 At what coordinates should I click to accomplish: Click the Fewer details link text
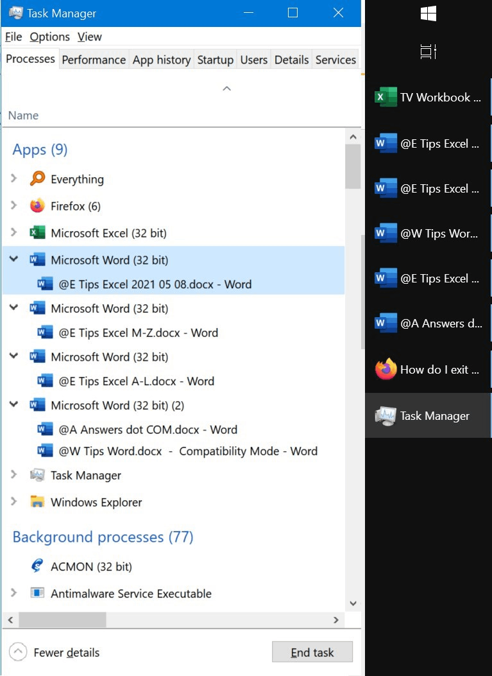point(66,653)
